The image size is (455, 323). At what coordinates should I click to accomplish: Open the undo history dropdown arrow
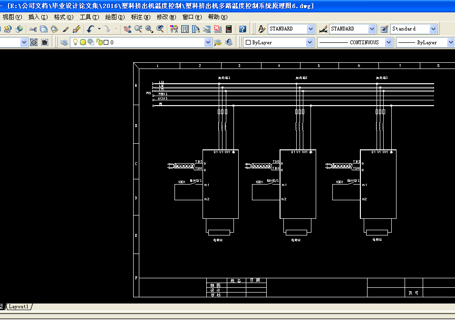coord(99,29)
